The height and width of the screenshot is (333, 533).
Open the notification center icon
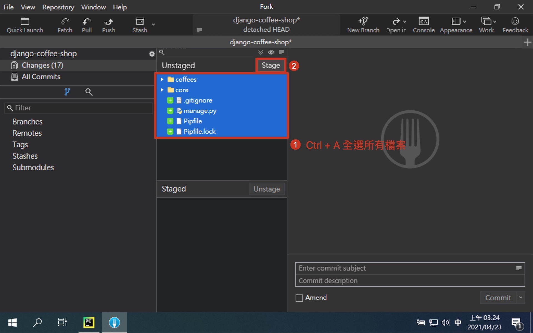(517, 323)
